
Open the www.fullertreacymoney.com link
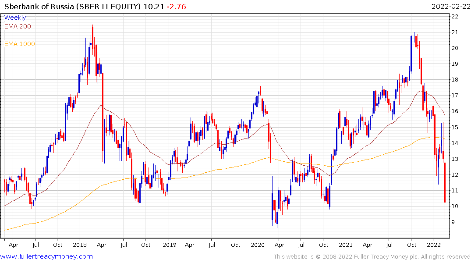click(46, 256)
